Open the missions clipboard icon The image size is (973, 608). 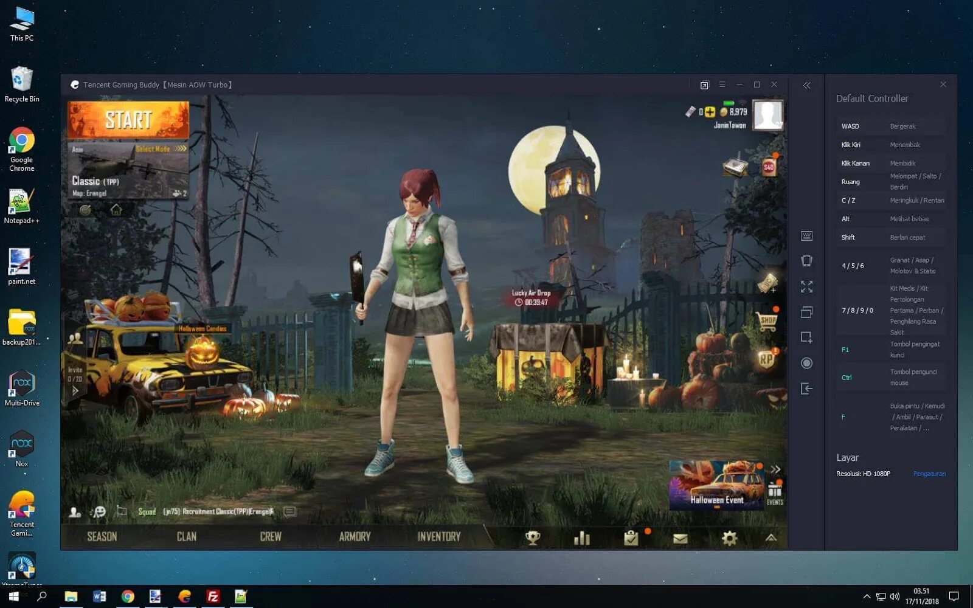pyautogui.click(x=631, y=537)
